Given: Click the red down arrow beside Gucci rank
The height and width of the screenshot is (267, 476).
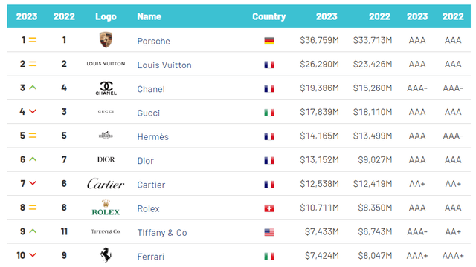Looking at the screenshot, I should point(33,111).
